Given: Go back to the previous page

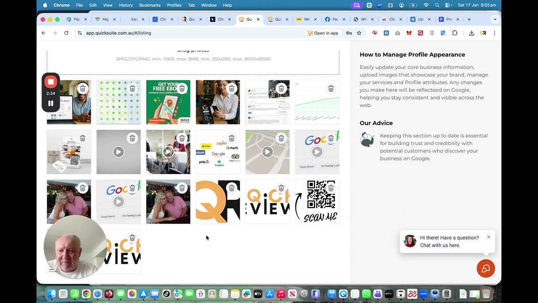Looking at the screenshot, I should coord(44,33).
